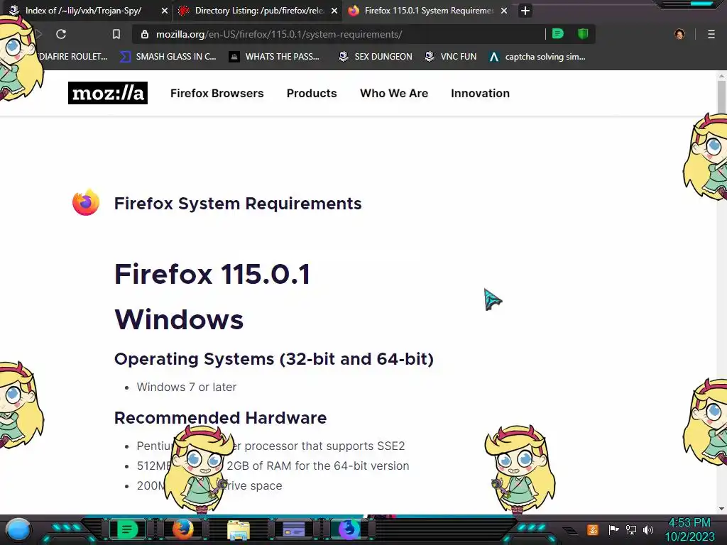Switch to the blue-purple fox browser taskbar icon
This screenshot has height=545, width=727.
pyautogui.click(x=349, y=529)
